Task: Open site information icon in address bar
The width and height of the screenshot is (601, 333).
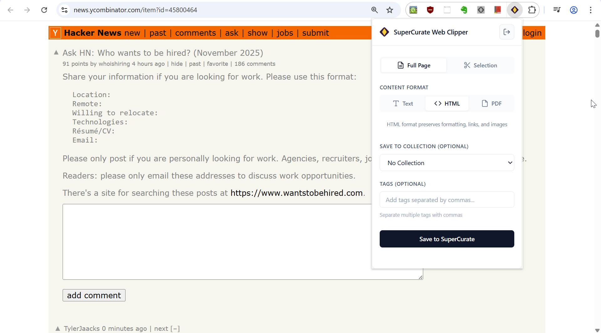Action: click(x=64, y=10)
